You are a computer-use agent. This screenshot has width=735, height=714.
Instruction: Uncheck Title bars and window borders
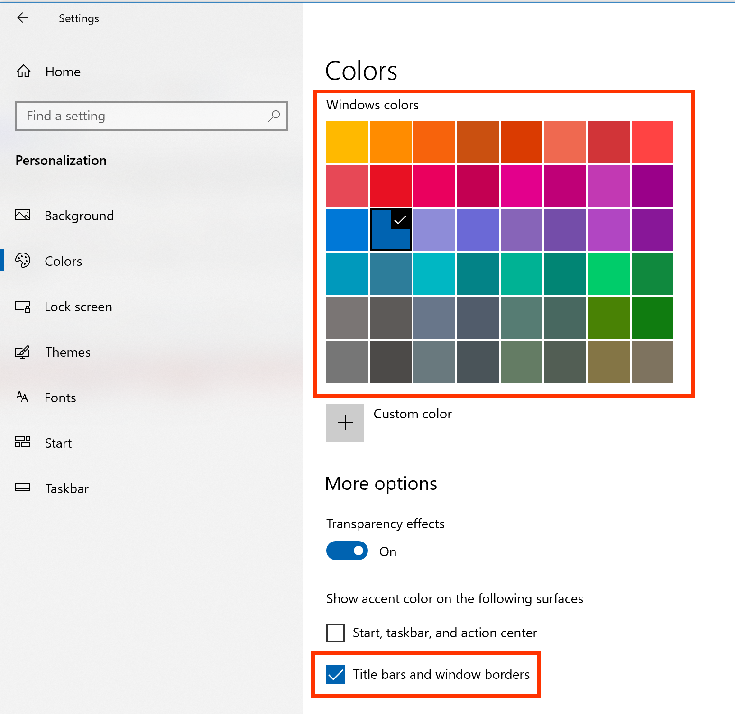(x=336, y=674)
